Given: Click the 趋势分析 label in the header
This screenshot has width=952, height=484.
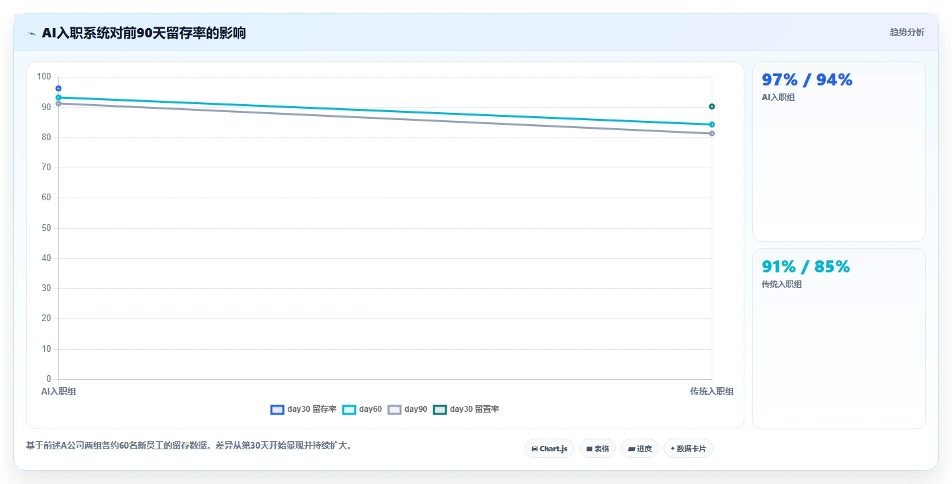Looking at the screenshot, I should coord(907,32).
